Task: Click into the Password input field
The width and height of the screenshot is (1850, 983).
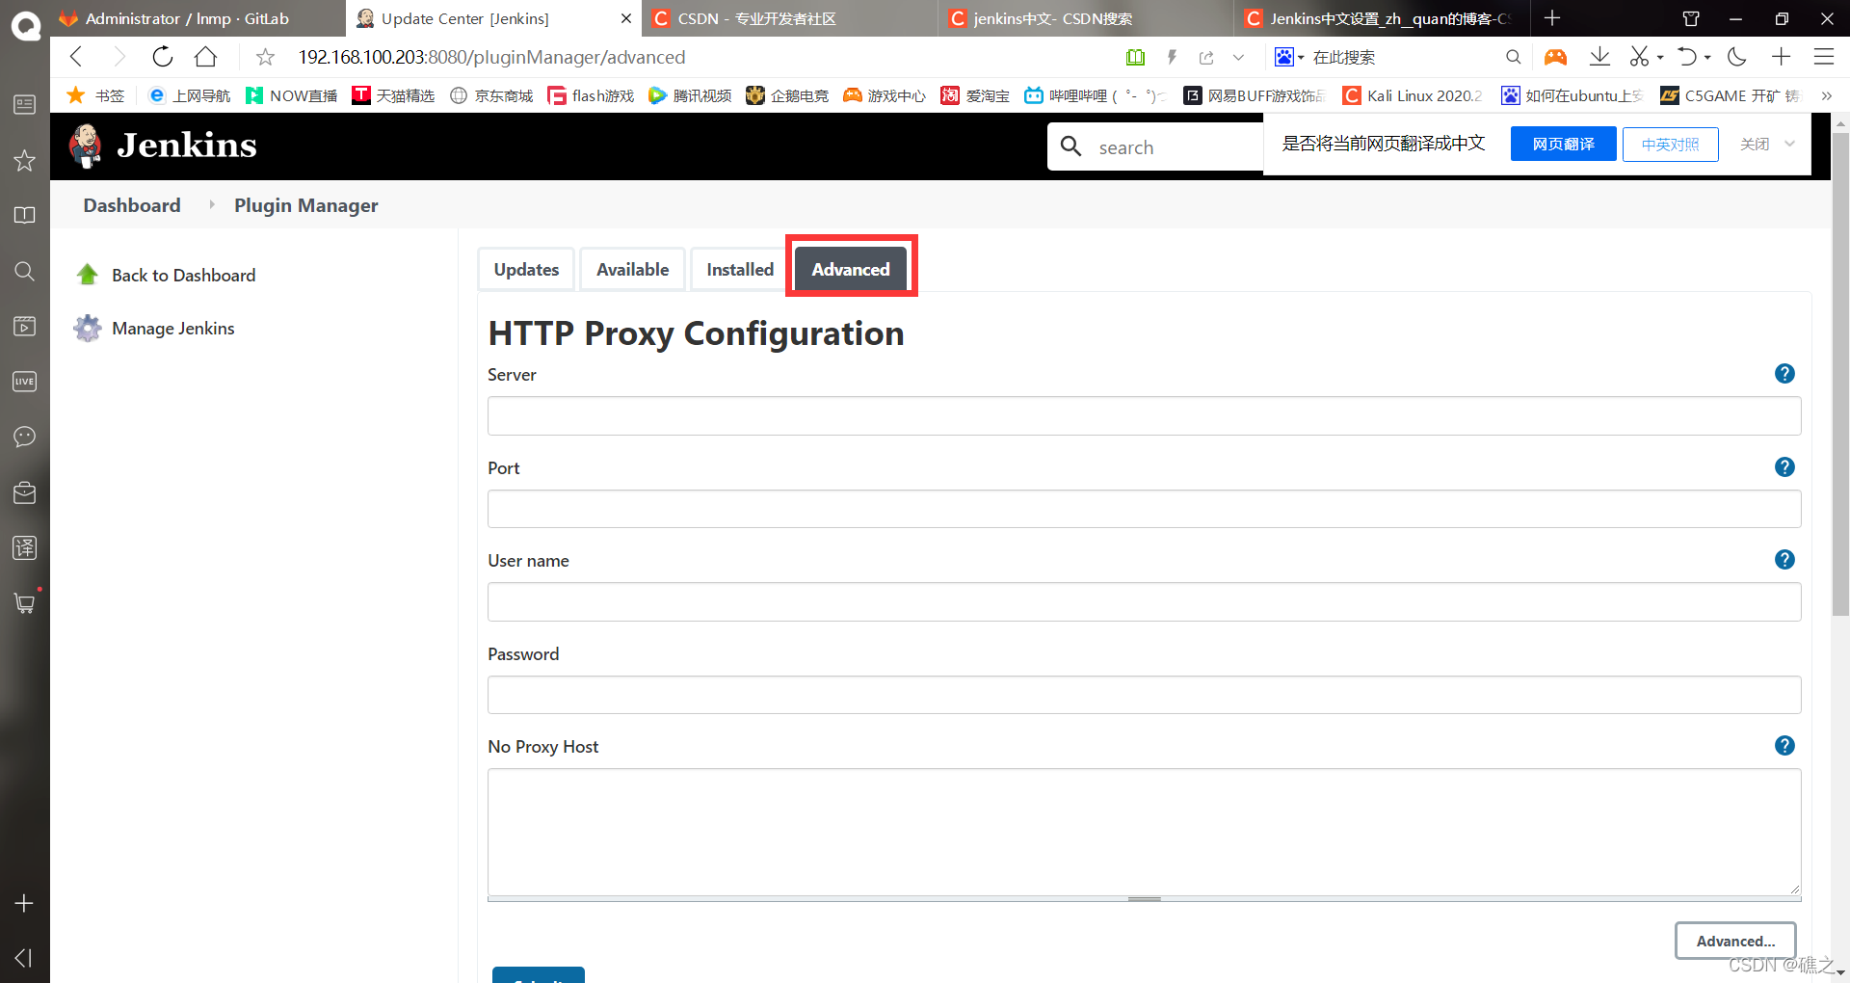Action: pos(1144,695)
